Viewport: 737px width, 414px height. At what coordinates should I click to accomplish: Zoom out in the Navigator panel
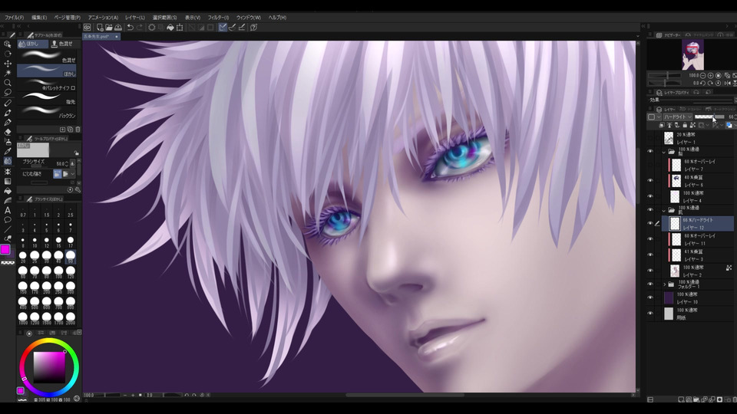coord(702,76)
